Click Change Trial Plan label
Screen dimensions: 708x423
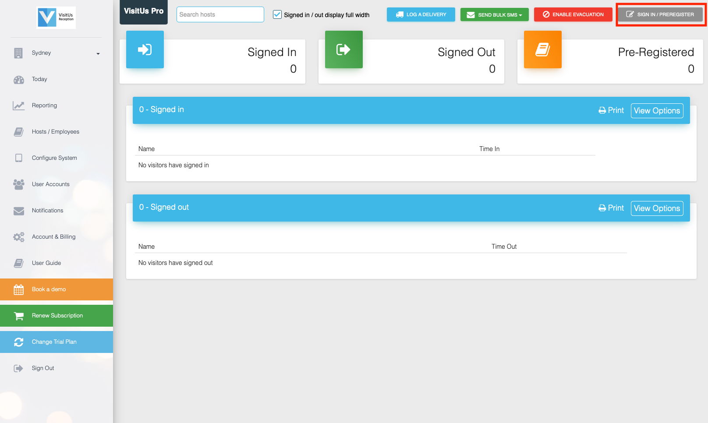click(x=54, y=342)
